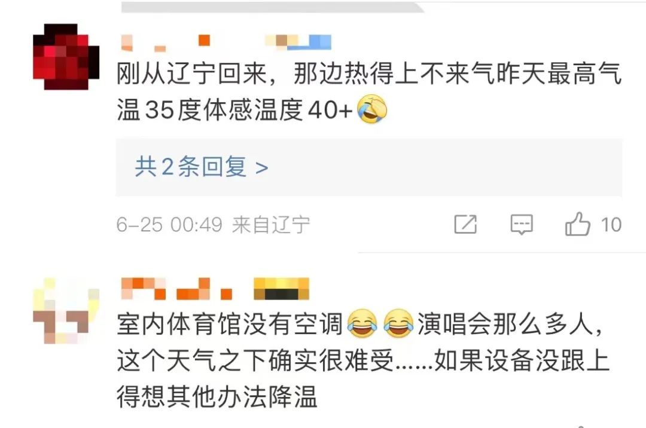Click the > chevron after 共2条回复
This screenshot has width=646, height=428.
(x=262, y=167)
